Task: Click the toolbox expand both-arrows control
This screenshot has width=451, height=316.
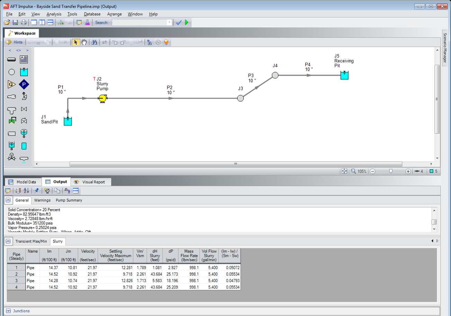Action: [x=19, y=51]
